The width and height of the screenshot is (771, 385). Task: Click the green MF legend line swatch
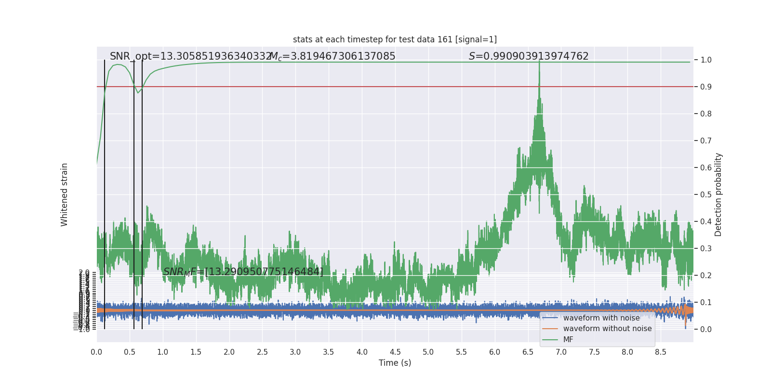[x=550, y=340]
